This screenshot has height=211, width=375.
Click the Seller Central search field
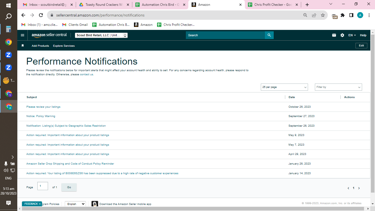pyautogui.click(x=225, y=35)
